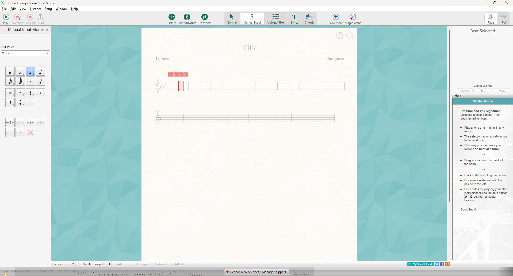
Task: Open the Score view dropdown
Action: [63, 264]
